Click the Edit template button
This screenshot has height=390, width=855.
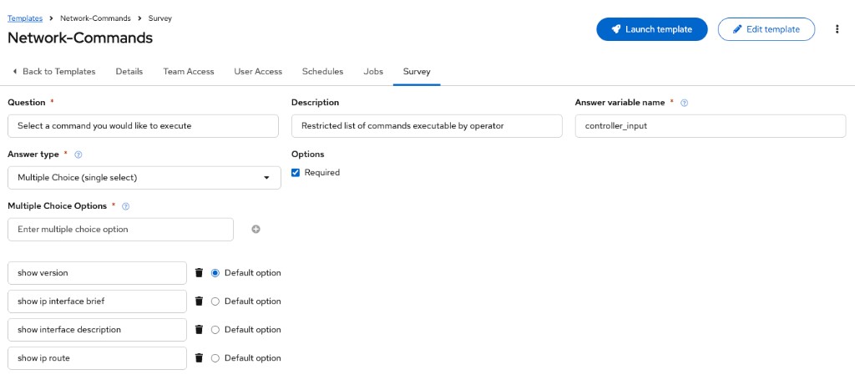click(766, 29)
